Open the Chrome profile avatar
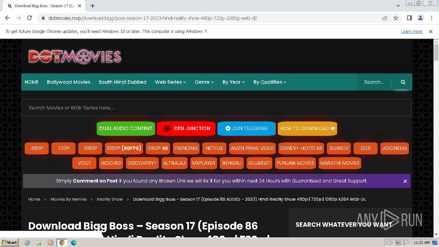Image resolution: width=439 pixels, height=247 pixels. pos(420,18)
